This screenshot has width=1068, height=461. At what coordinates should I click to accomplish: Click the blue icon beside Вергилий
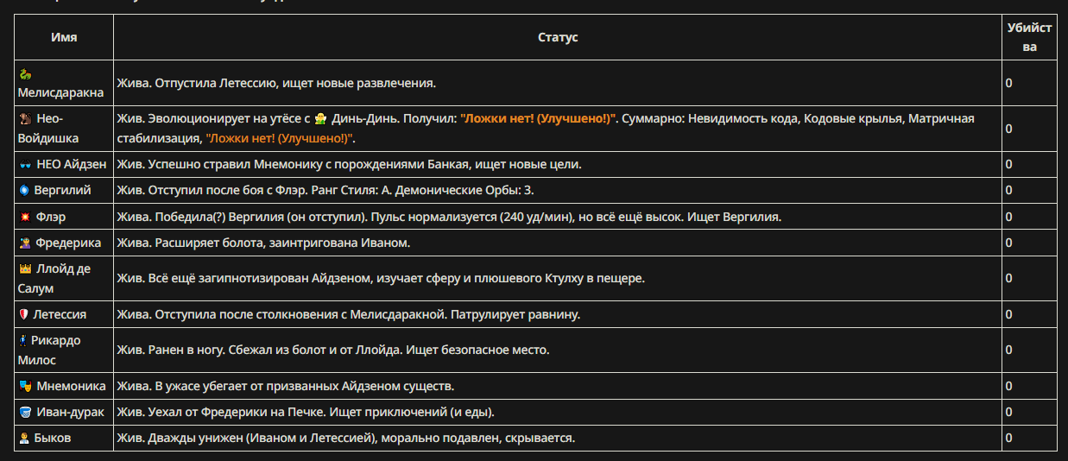click(24, 190)
